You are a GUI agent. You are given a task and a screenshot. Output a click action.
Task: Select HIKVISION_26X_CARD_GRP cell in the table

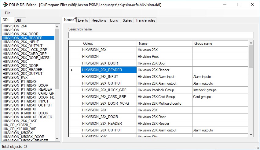108,97
